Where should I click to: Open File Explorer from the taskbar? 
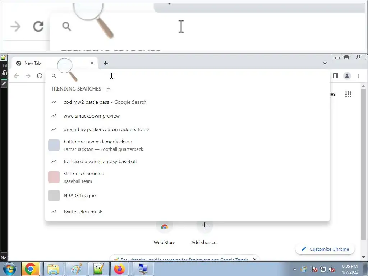(x=53, y=269)
